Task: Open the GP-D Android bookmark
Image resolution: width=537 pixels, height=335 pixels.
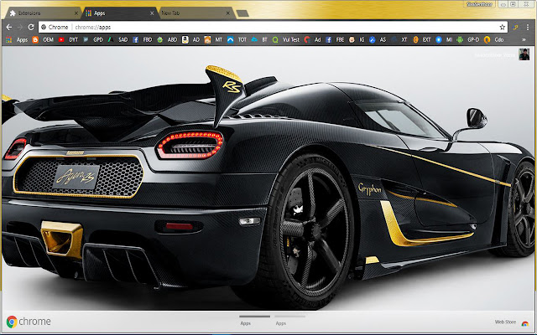Action: [x=468, y=40]
